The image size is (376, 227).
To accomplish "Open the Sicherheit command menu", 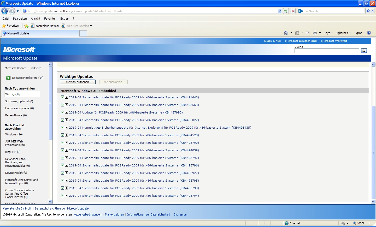I will (x=343, y=33).
